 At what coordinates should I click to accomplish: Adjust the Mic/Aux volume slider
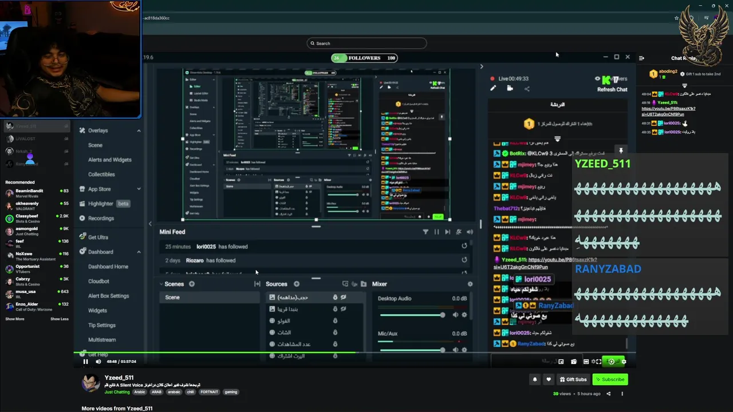click(x=411, y=350)
